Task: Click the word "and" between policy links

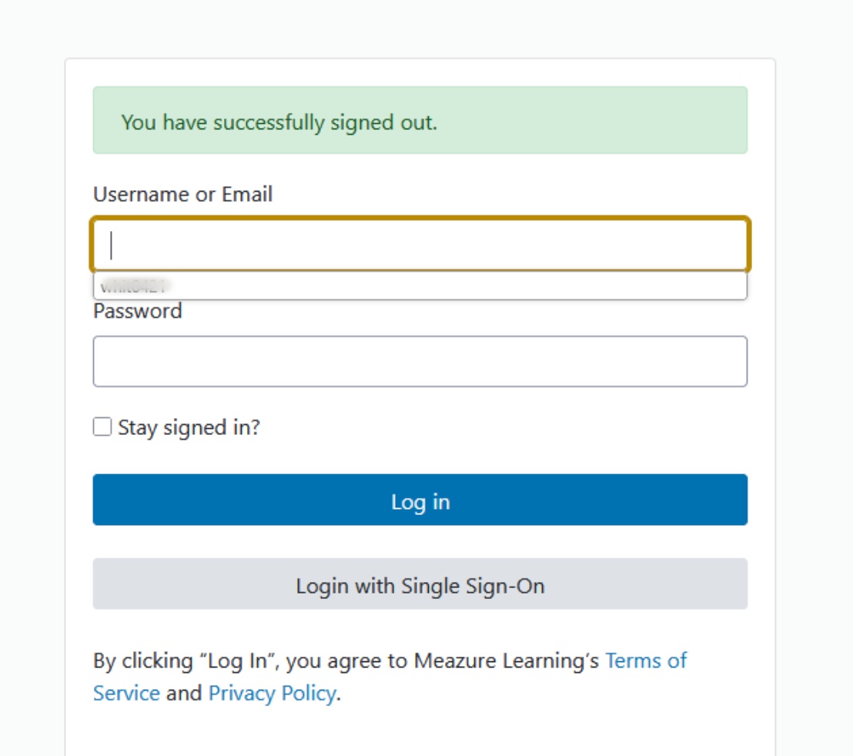Action: 184,694
